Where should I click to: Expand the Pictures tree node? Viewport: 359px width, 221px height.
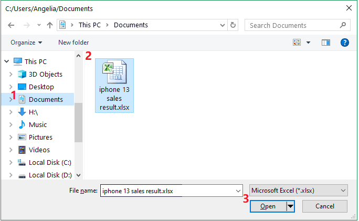pos(11,137)
